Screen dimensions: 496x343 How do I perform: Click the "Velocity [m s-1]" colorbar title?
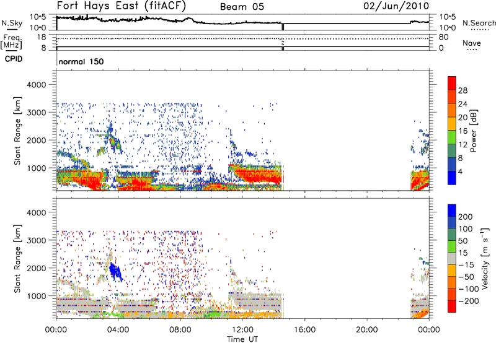pyautogui.click(x=485, y=258)
